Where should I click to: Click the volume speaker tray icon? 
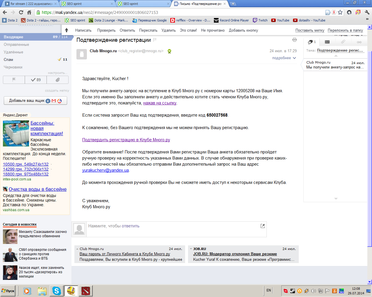tap(313, 291)
